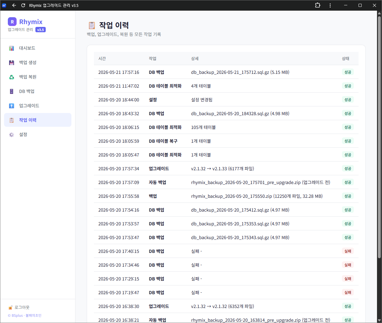The image size is (382, 323).
Task: Click the blue upgrade arrow icon
Action: pyautogui.click(x=12, y=106)
